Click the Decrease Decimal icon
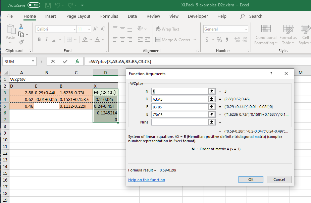This screenshot has width=311, height=203. click(x=245, y=40)
